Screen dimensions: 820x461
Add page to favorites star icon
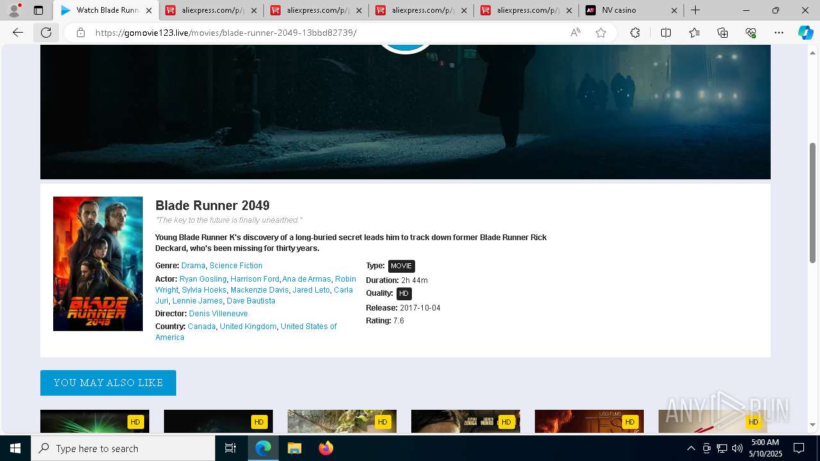601,33
